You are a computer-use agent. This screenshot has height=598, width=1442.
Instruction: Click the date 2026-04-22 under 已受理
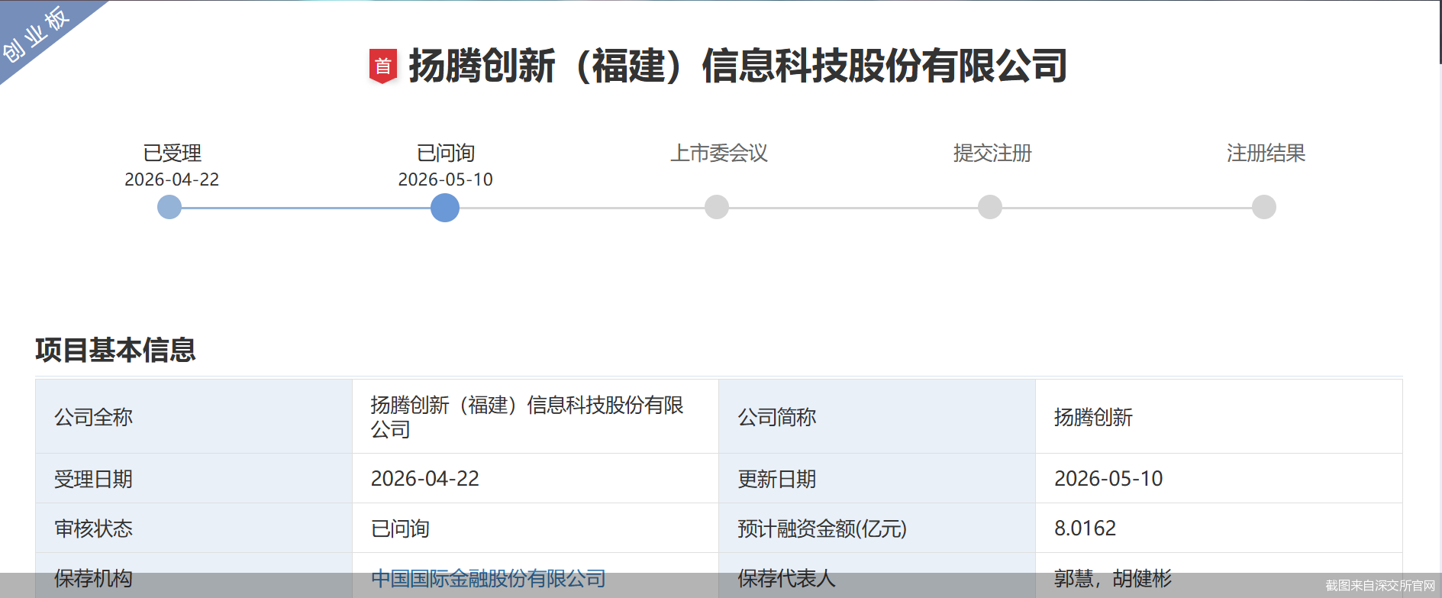(172, 179)
